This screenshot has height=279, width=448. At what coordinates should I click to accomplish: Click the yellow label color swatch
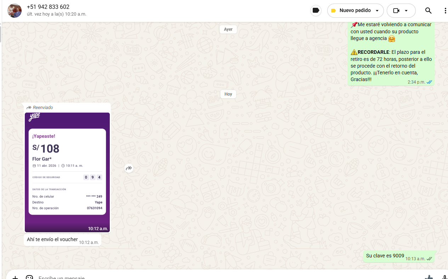[x=333, y=11]
